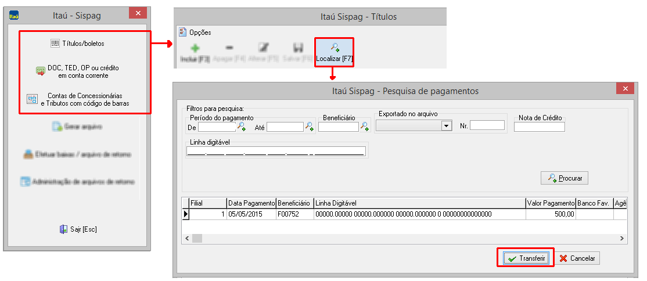Image resolution: width=647 pixels, height=281 pixels.
Task: Close the Pesquisa de pagamentos window
Action: click(x=625, y=89)
